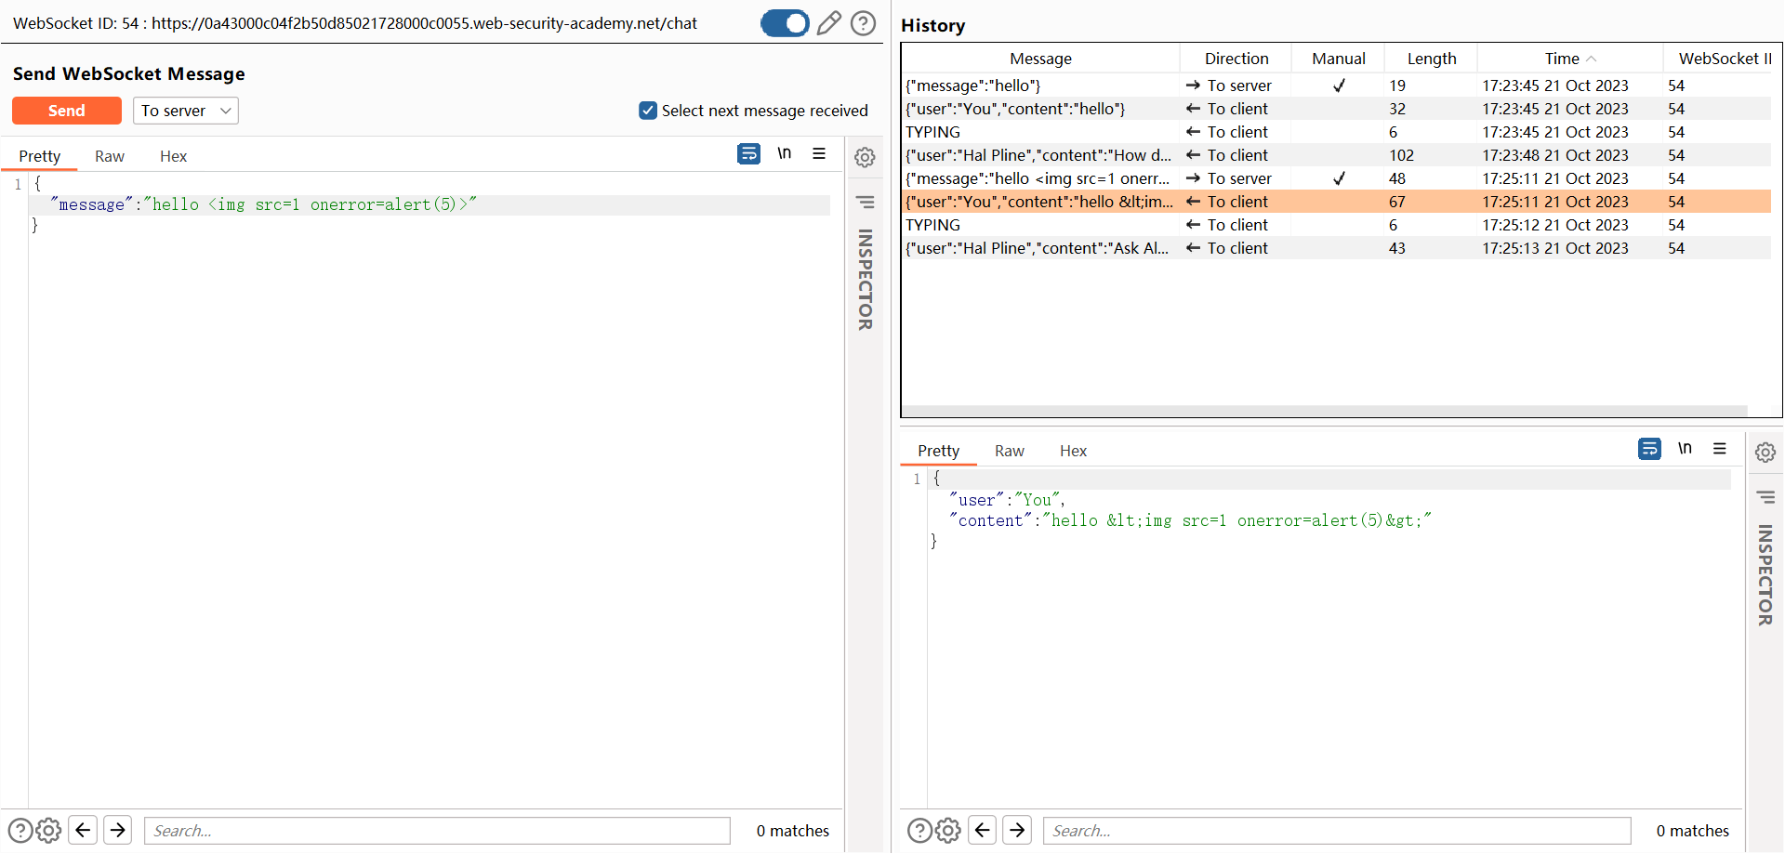Viewport: 1785px width, 854px height.
Task: Click search settings gear in the history viewer
Action: (948, 830)
